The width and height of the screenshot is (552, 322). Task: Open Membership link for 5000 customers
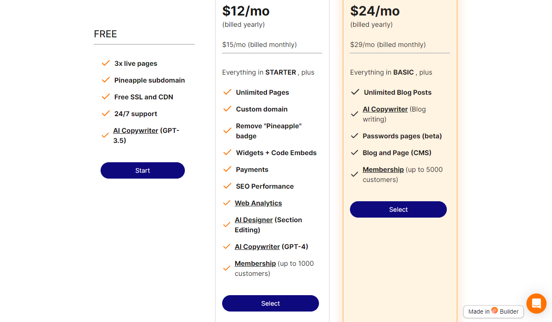(383, 169)
